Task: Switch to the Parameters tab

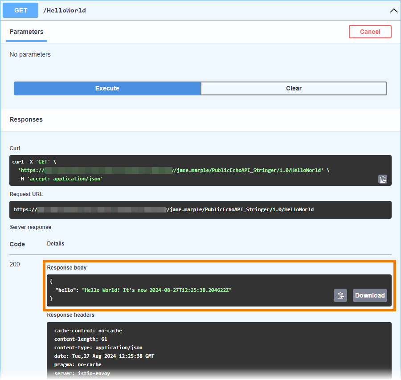Action: click(x=26, y=32)
